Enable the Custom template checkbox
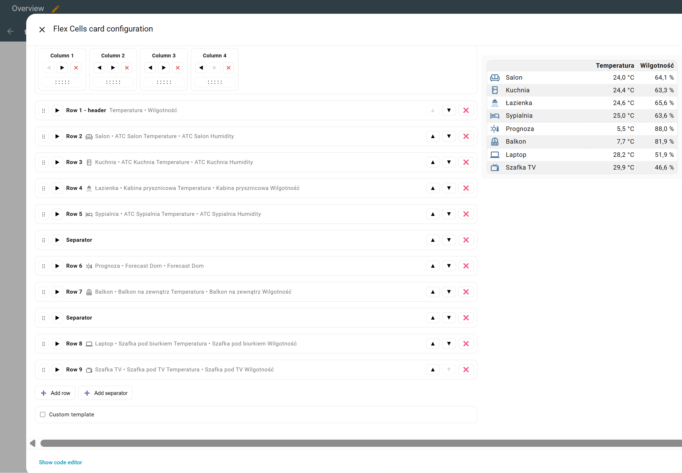Viewport: 682px width, 473px height. [43, 414]
